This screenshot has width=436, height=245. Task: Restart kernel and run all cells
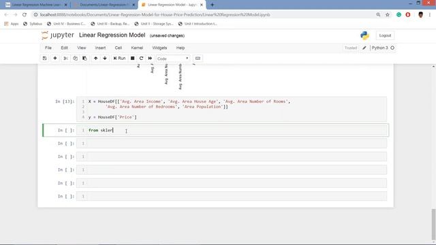150,59
